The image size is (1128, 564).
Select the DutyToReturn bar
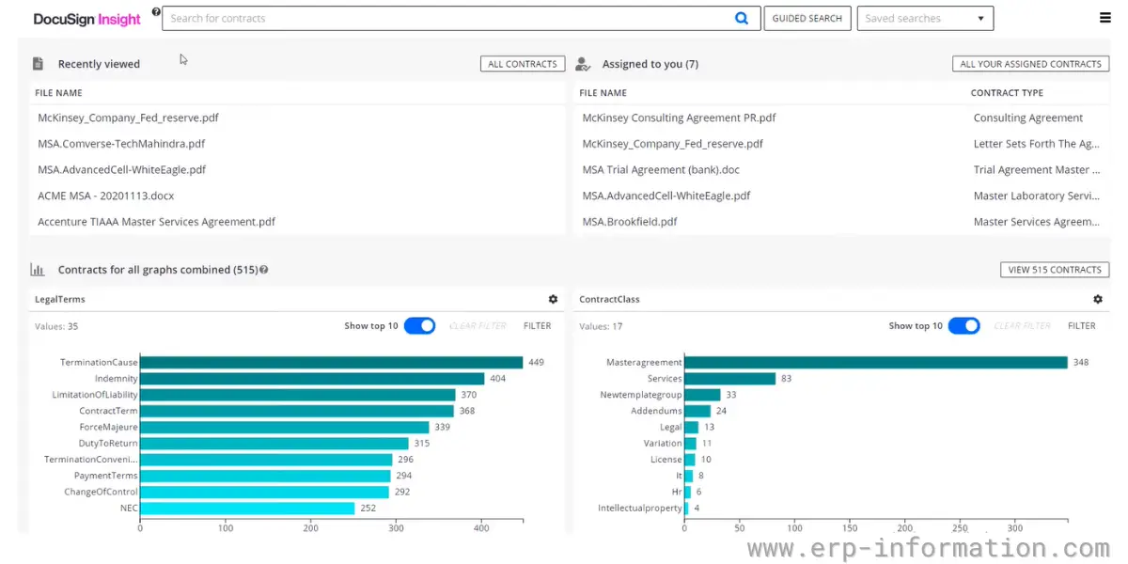pos(274,444)
